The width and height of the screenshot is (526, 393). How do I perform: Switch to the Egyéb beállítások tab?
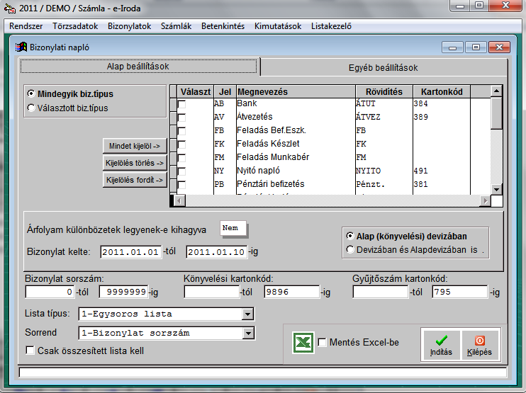383,68
